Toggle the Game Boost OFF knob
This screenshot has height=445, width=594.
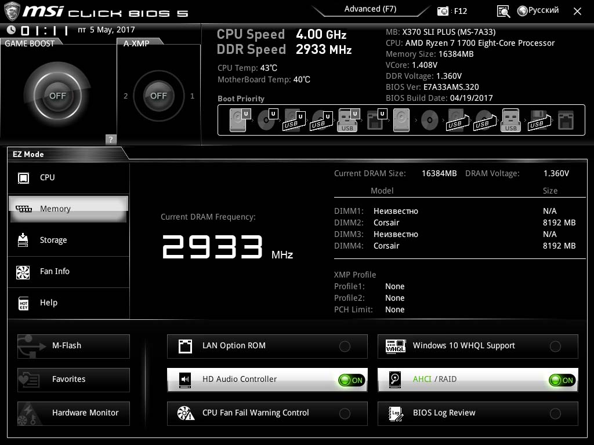coord(57,96)
